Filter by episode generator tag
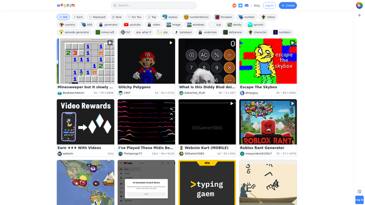365x205 pixels. tap(74, 32)
